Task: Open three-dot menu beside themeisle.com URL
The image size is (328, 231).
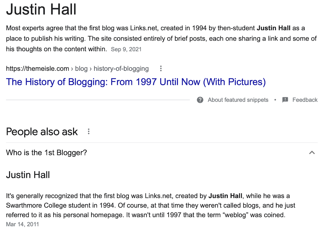Action: click(x=161, y=68)
